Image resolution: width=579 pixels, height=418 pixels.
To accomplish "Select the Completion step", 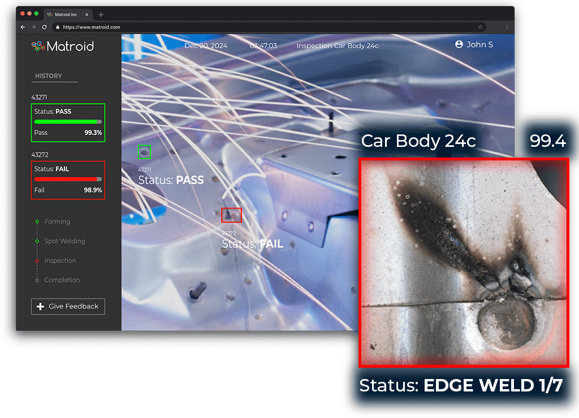I will coord(62,280).
